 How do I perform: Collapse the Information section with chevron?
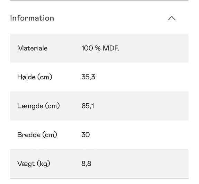point(172,18)
